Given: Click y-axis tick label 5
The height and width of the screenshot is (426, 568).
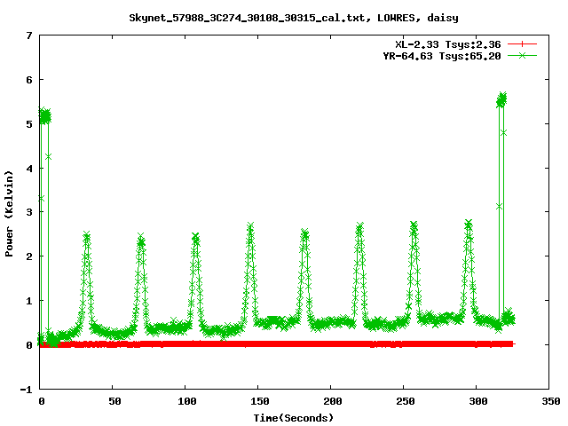Looking at the screenshot, I should pyautogui.click(x=29, y=124).
